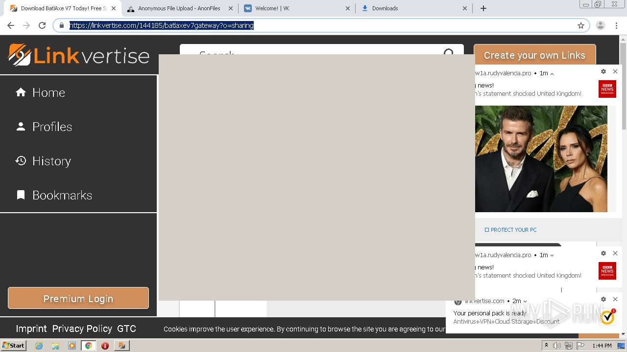Close the Anonymous File Upload tab

pos(231,8)
